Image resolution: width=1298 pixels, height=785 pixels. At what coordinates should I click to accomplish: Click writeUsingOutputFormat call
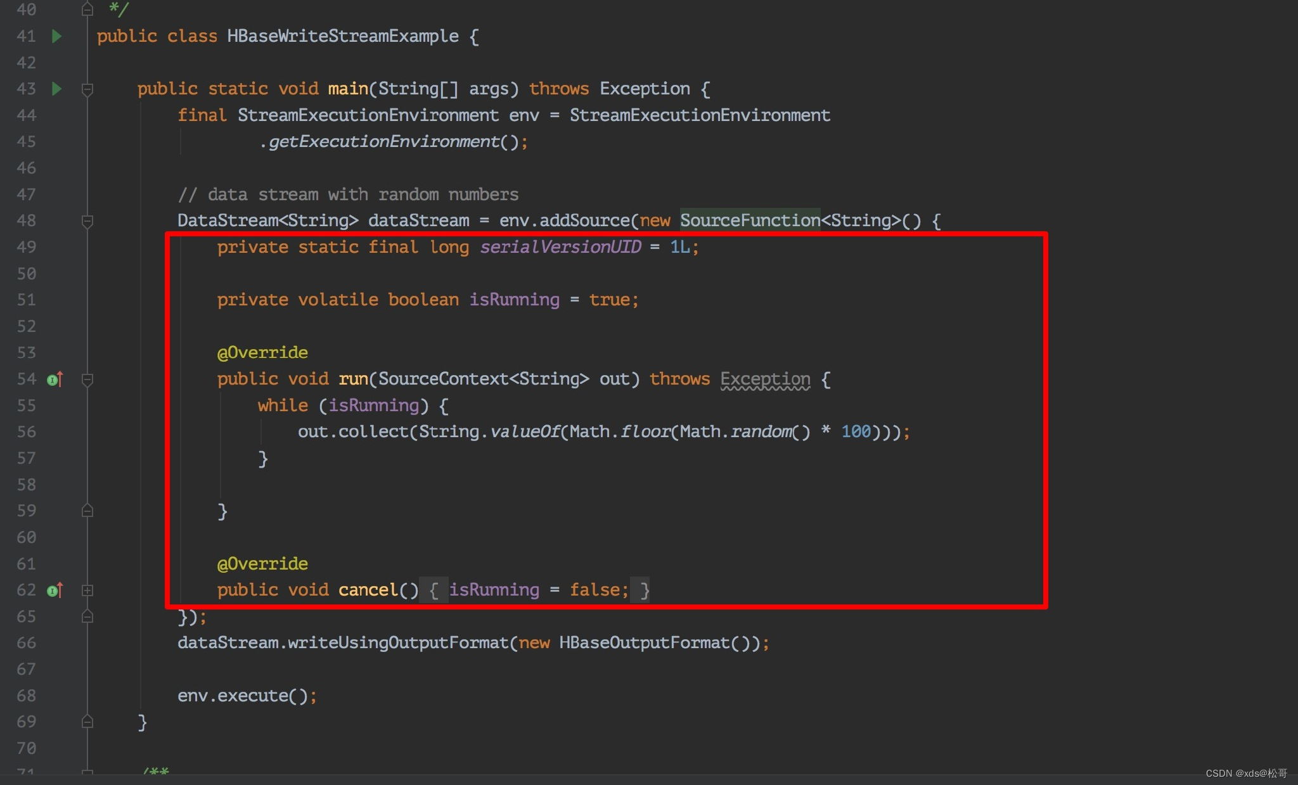click(398, 642)
